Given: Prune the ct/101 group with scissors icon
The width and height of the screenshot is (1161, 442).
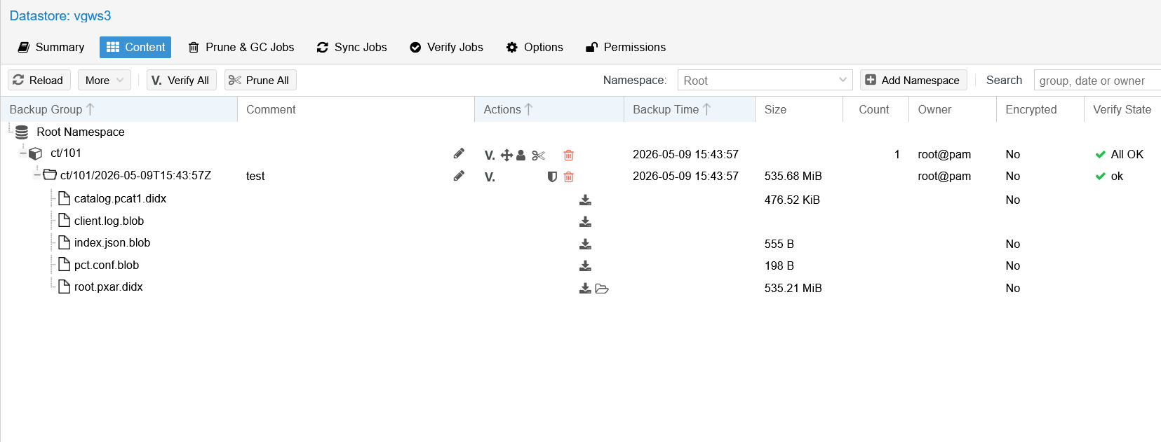Looking at the screenshot, I should (x=538, y=156).
